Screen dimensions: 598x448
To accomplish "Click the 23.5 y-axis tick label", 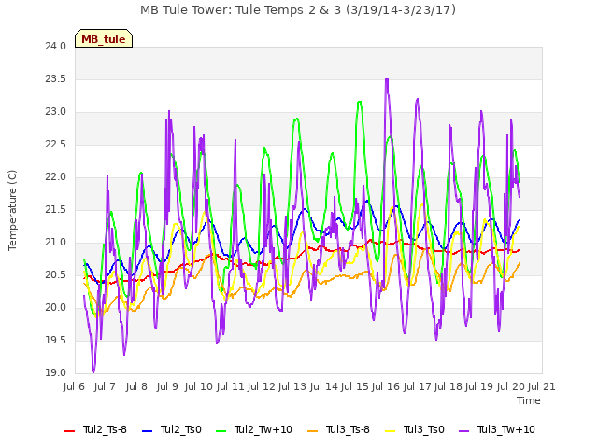I will tap(56, 78).
